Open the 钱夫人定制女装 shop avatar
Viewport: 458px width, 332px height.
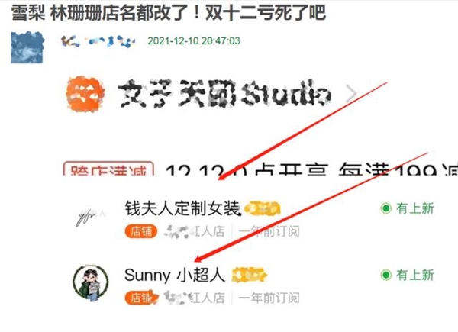(x=91, y=218)
